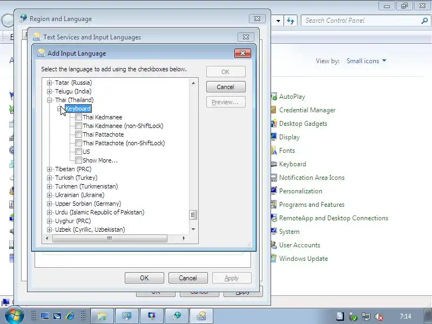Click the vertical scrollbar thumb in language list
Image resolution: width=432 pixels, height=324 pixels.
(193, 215)
